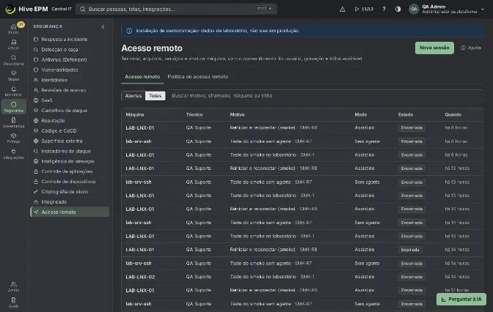Filter sessions by Abertas
493x312 pixels.
[x=134, y=96]
